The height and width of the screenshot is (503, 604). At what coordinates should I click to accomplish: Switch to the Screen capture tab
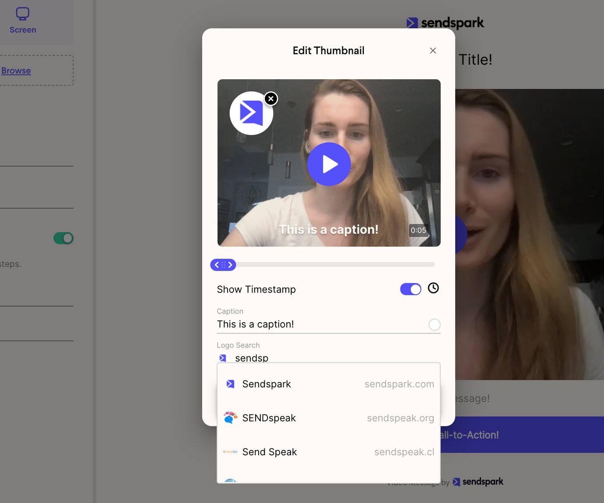22,20
